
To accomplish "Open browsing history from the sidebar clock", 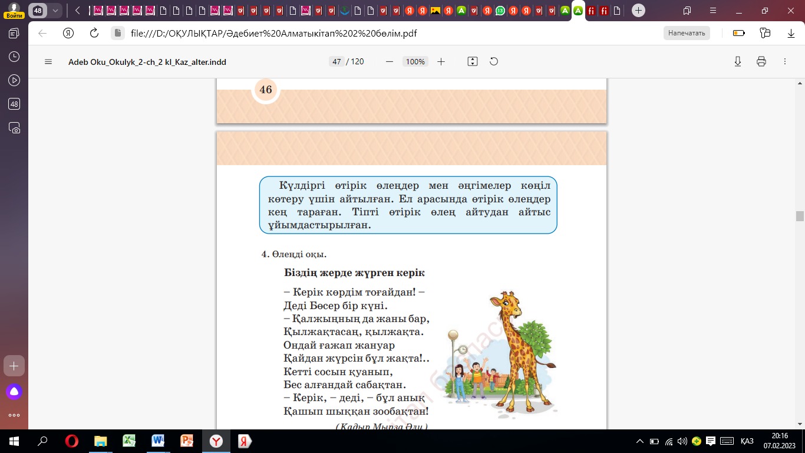I will (x=14, y=57).
